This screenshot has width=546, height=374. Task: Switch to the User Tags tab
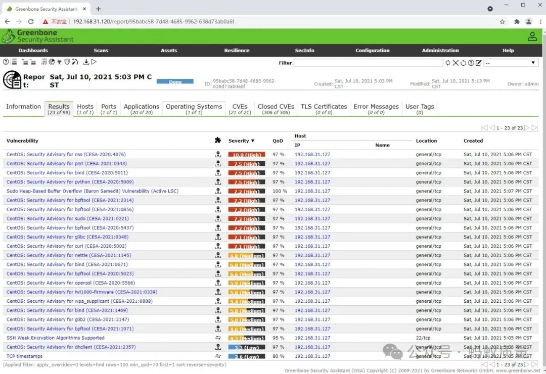click(420, 109)
